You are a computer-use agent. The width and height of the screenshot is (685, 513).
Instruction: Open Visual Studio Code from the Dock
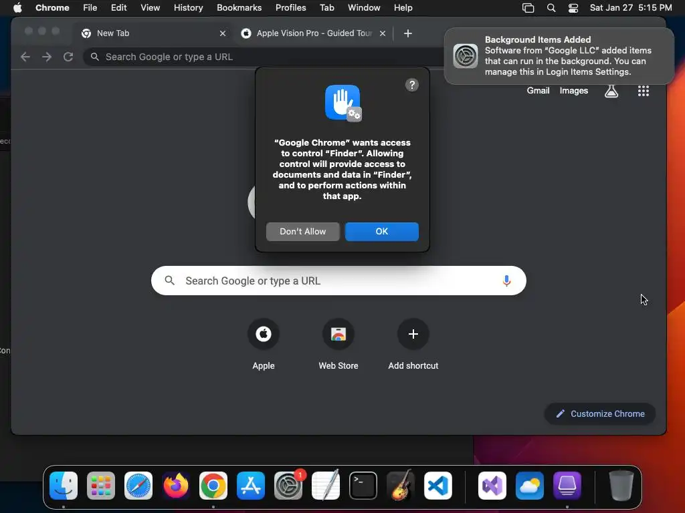point(437,486)
